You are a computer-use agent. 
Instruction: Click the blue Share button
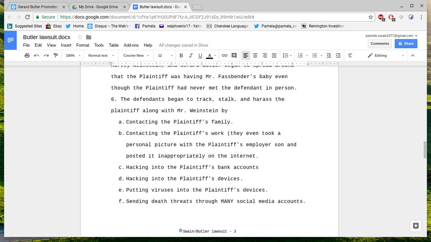(x=406, y=43)
